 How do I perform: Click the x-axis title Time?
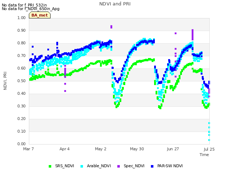[204, 155]
